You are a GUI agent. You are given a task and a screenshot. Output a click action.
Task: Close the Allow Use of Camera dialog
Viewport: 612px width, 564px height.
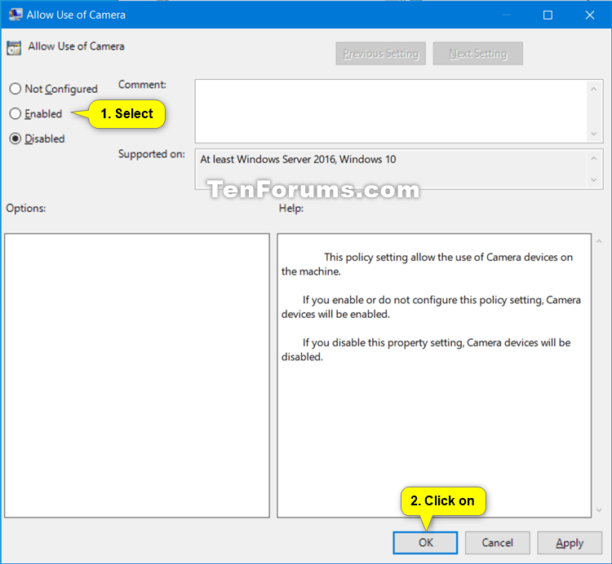(x=590, y=15)
